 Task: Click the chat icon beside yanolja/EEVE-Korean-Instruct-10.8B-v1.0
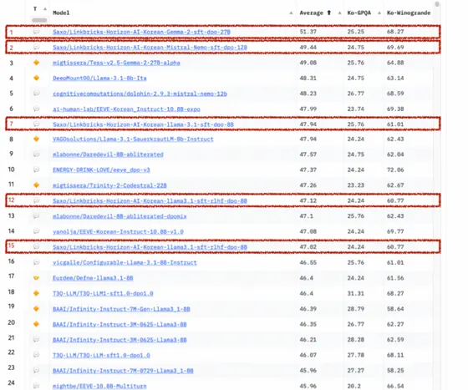tap(37, 231)
